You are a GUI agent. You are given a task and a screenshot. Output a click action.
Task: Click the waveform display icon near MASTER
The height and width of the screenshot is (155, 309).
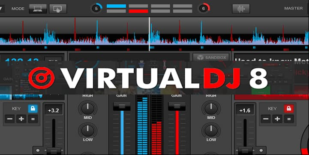click(241, 9)
